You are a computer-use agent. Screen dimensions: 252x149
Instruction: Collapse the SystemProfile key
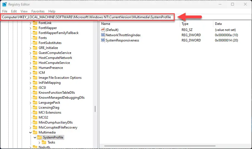coord(35,137)
